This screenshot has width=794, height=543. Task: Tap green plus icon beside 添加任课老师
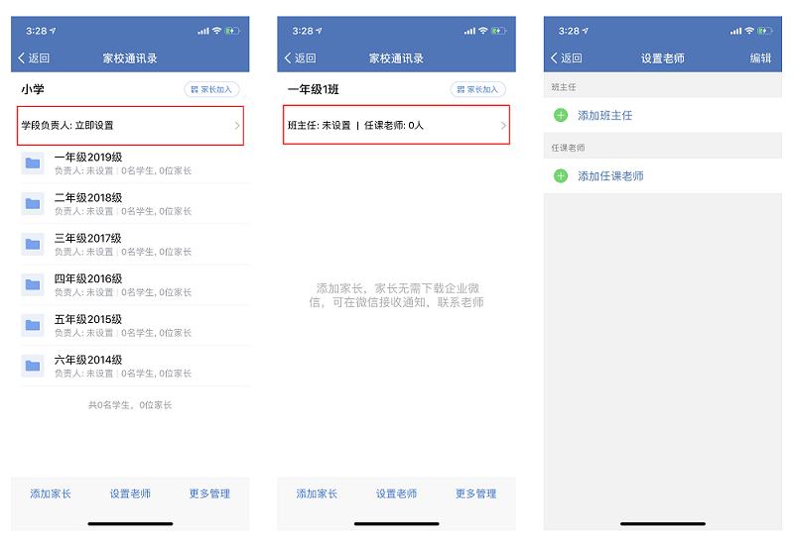pyautogui.click(x=561, y=176)
